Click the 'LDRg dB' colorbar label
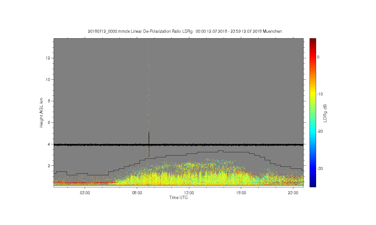 (x=325, y=113)
